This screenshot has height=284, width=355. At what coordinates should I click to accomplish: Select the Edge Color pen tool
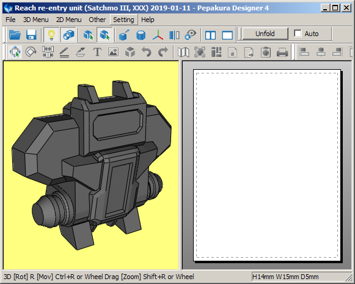(x=81, y=52)
